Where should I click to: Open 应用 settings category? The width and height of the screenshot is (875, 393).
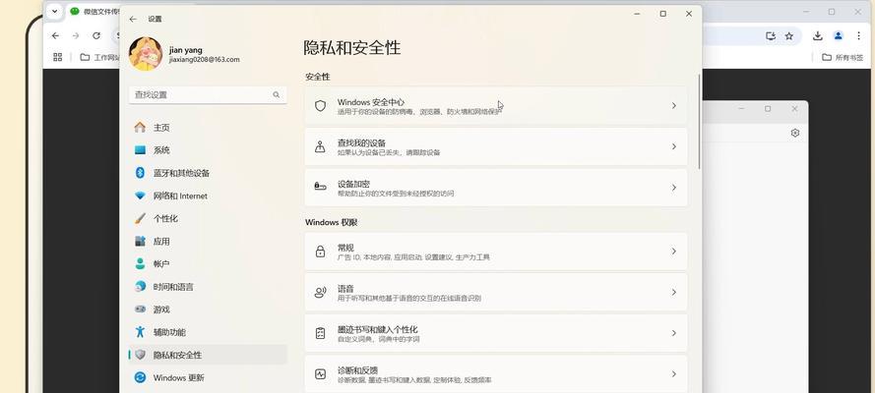point(208,242)
